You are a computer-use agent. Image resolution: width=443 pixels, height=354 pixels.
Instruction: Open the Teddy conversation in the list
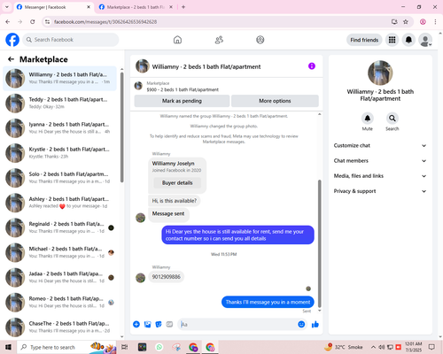click(60, 104)
